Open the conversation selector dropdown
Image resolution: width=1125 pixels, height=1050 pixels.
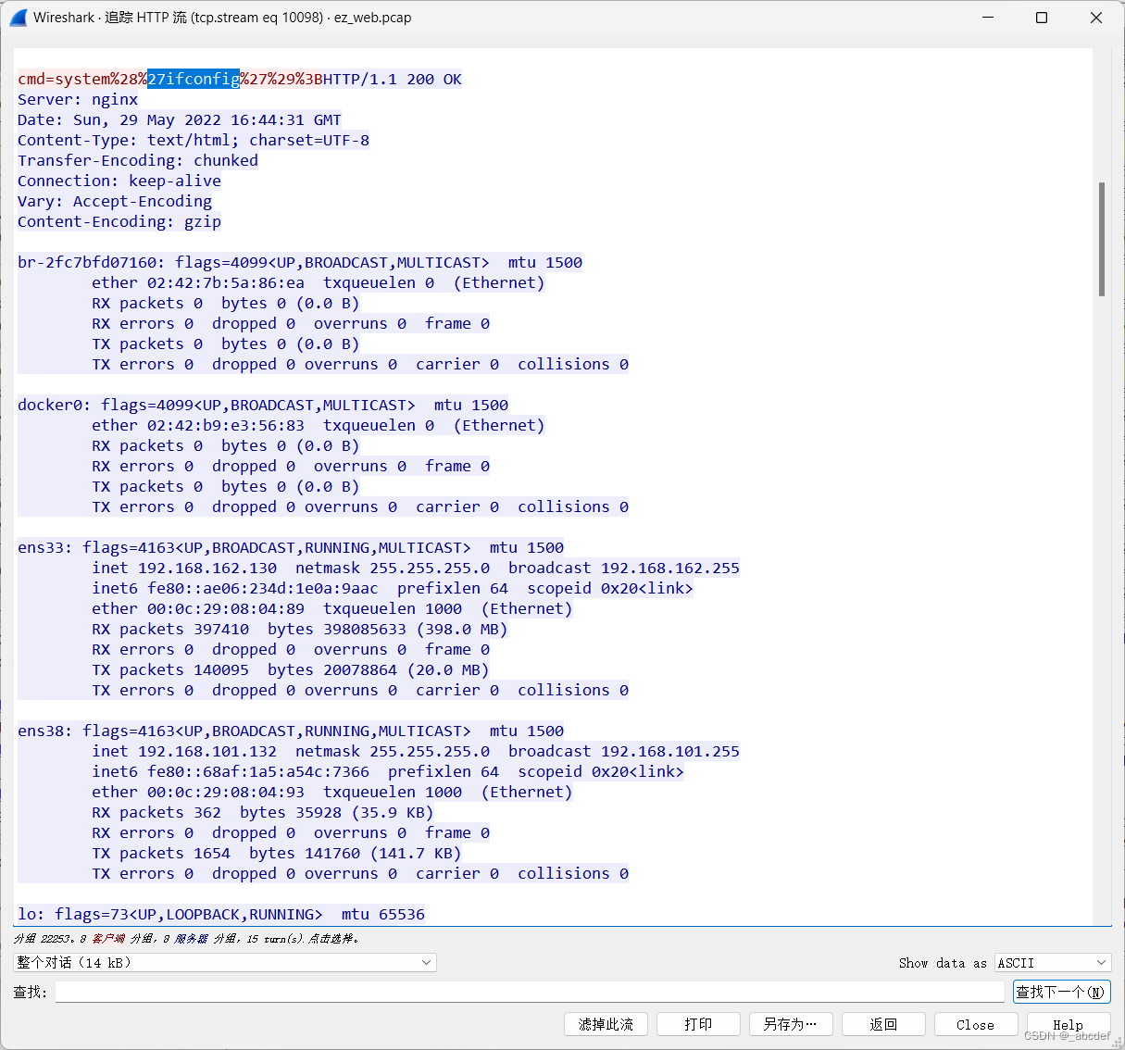(225, 963)
